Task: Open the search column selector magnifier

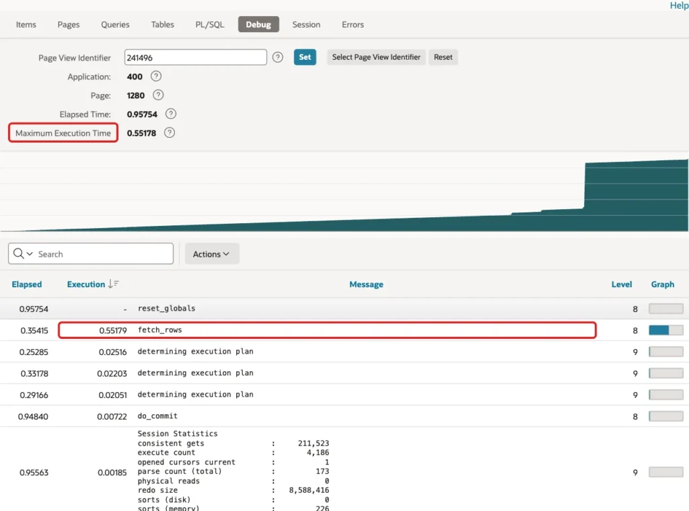Action: click(x=23, y=253)
